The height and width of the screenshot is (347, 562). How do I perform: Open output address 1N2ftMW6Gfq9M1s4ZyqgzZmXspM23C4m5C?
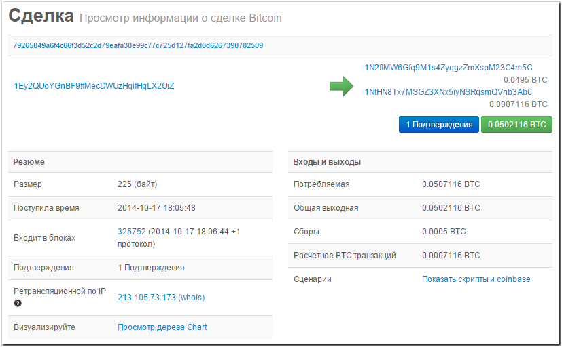[x=449, y=68]
